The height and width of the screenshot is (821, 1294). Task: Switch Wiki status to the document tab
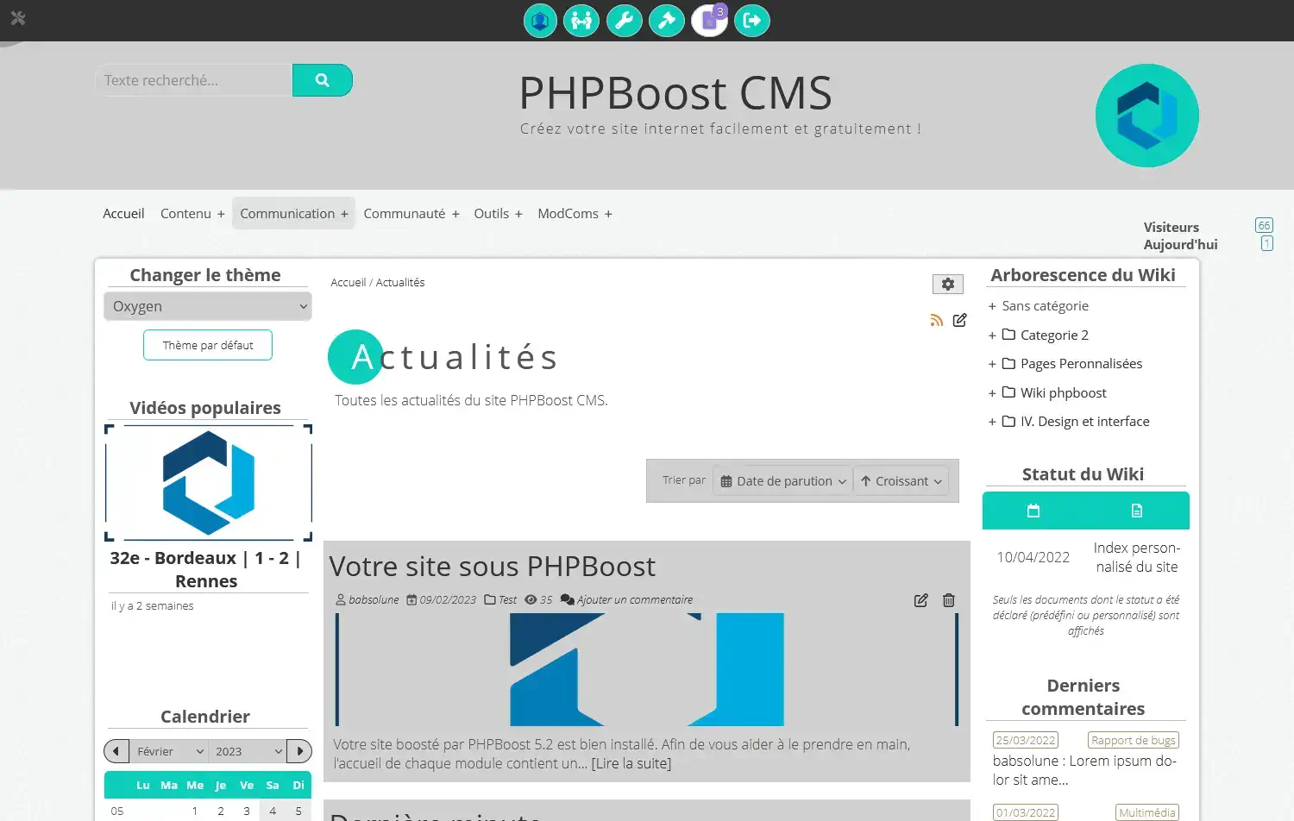(x=1137, y=511)
